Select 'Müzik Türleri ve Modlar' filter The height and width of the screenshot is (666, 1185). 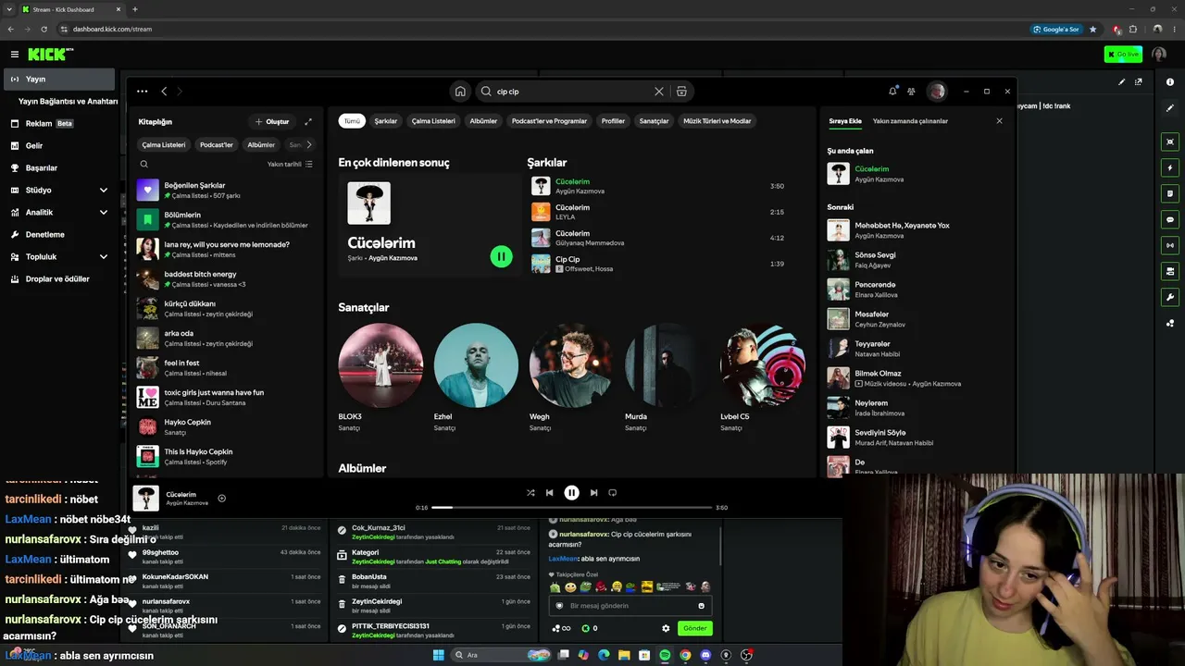[x=717, y=121]
